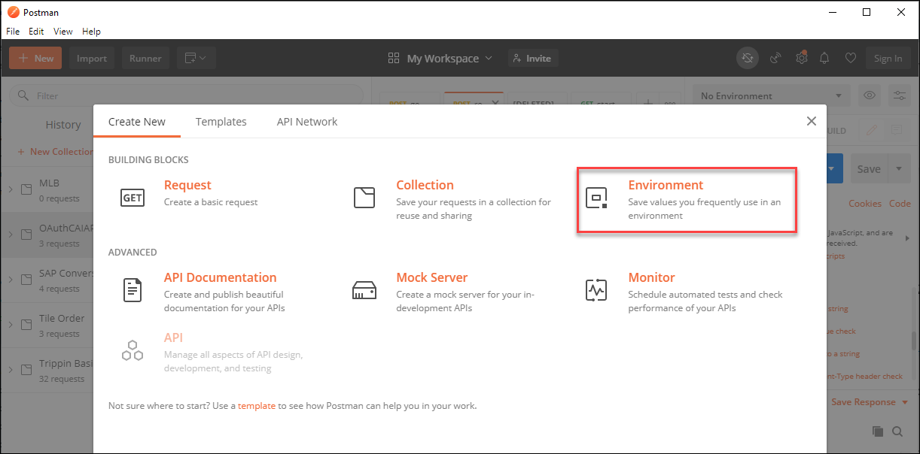Click the GET Request icon
The width and height of the screenshot is (920, 454).
133,197
